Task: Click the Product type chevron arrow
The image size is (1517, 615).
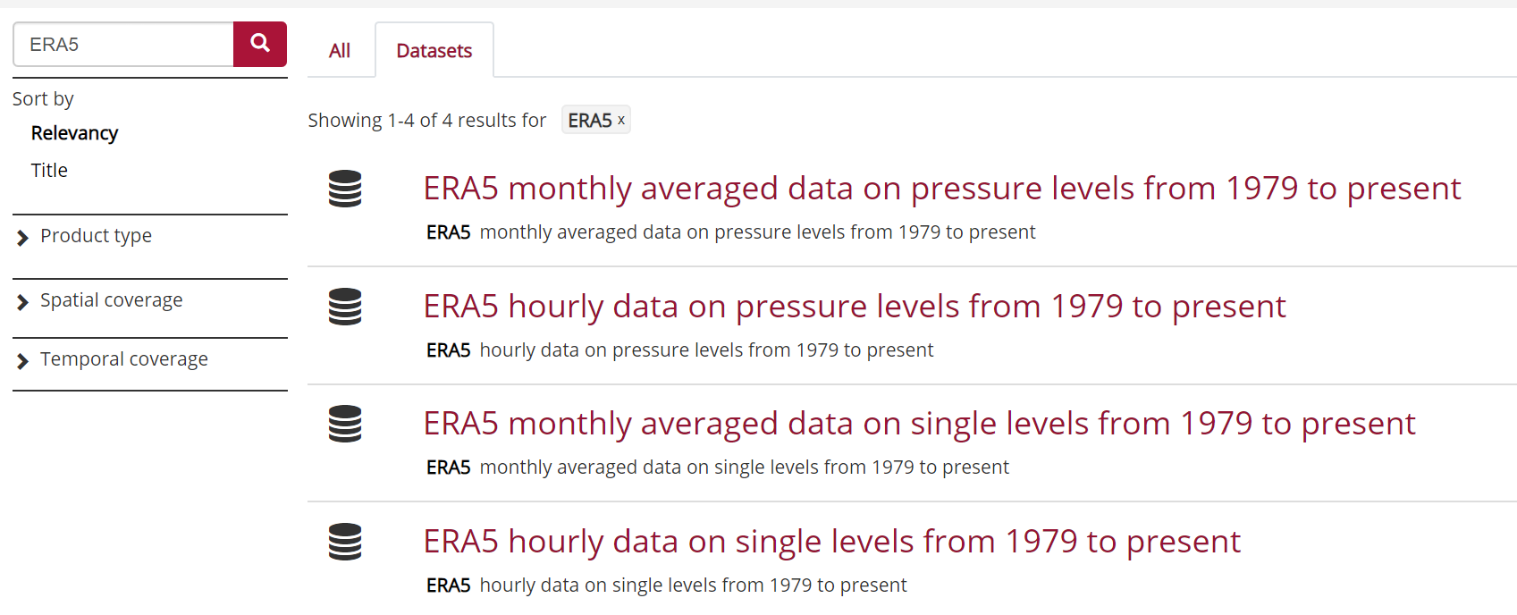Action: tap(22, 238)
